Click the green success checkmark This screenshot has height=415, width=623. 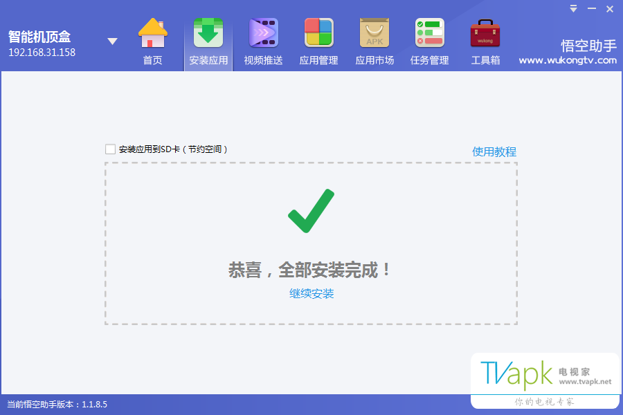(x=311, y=211)
